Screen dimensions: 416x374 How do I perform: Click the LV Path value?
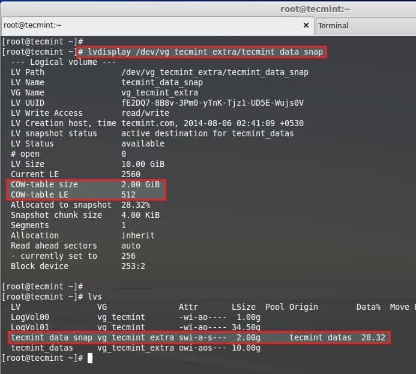pyautogui.click(x=214, y=72)
